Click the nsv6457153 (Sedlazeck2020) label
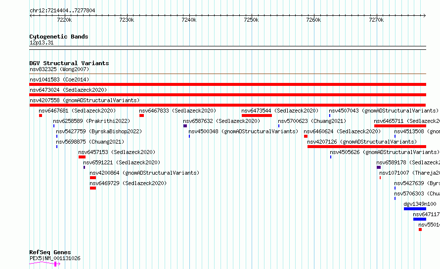The image size is (440, 269). [x=117, y=152]
